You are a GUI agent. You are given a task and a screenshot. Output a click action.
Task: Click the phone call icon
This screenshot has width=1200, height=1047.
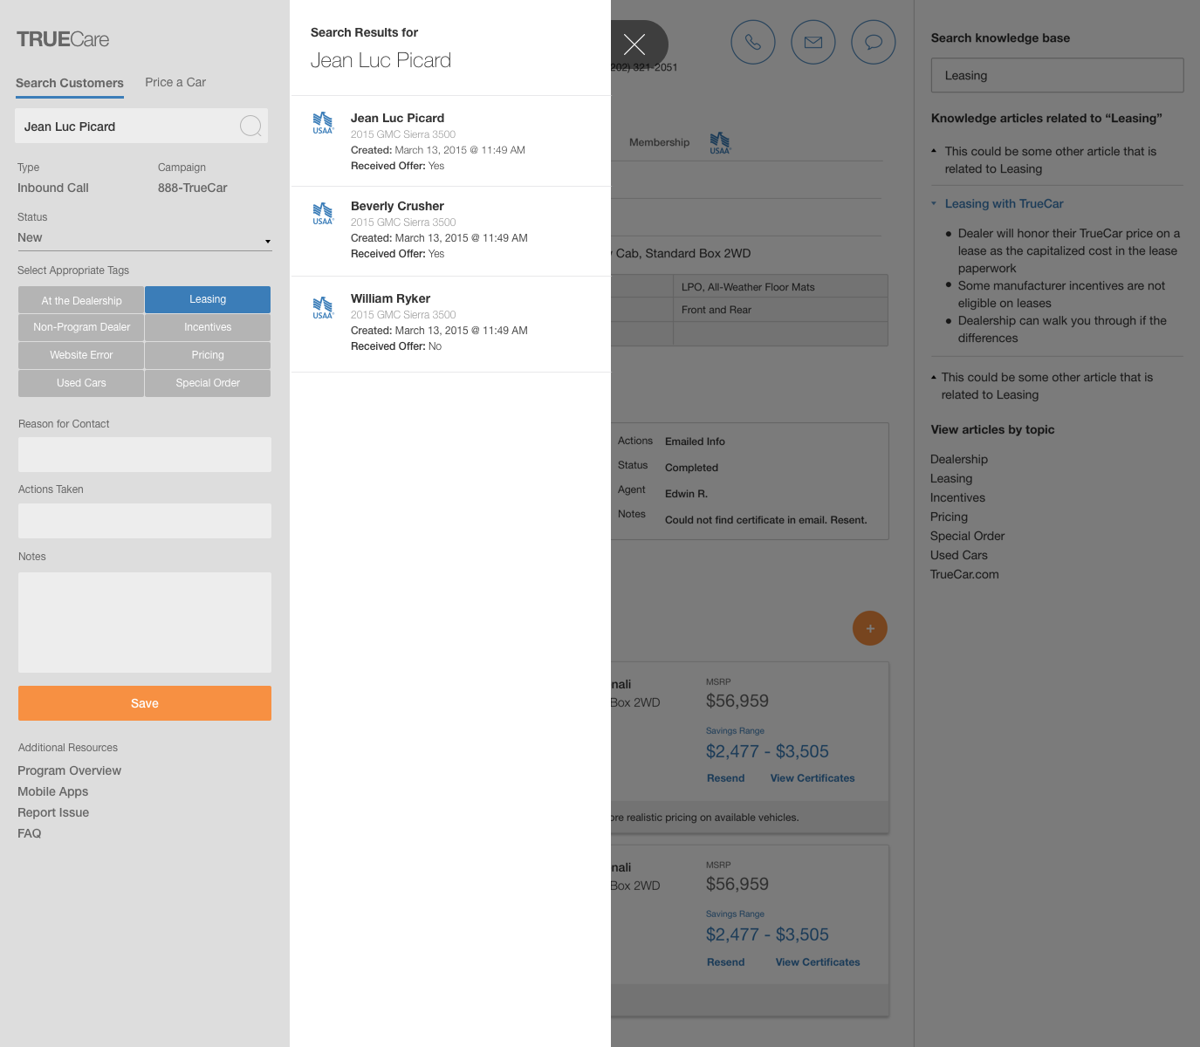(x=752, y=42)
